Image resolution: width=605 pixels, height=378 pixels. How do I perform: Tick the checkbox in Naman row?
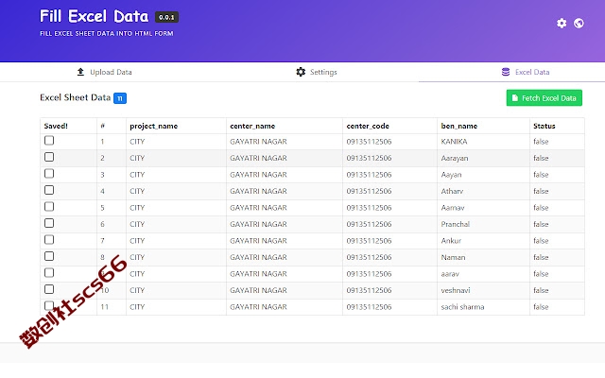[49, 256]
